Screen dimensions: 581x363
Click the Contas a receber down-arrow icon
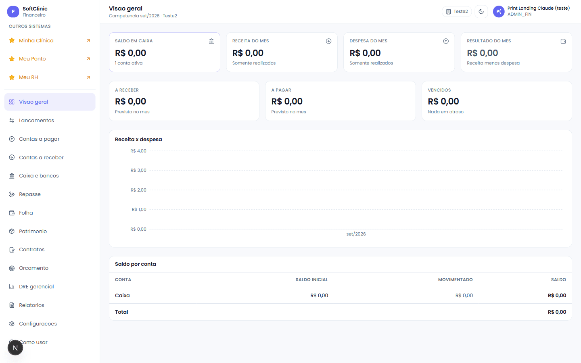coord(12,157)
